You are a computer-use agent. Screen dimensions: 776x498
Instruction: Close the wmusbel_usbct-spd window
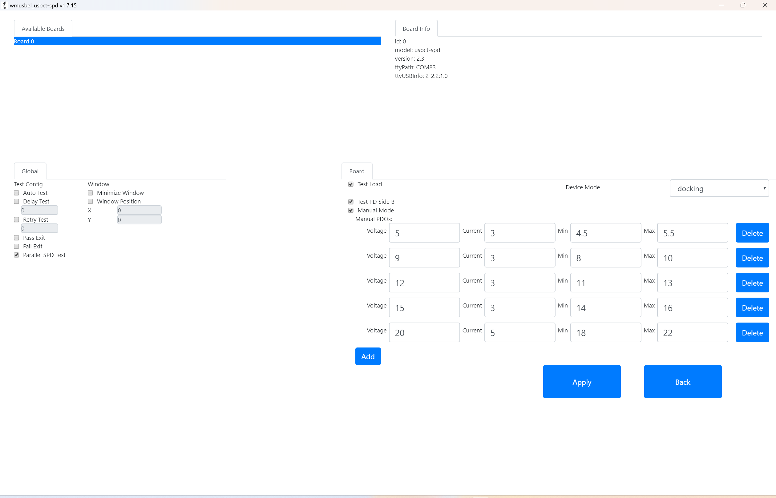pos(765,5)
